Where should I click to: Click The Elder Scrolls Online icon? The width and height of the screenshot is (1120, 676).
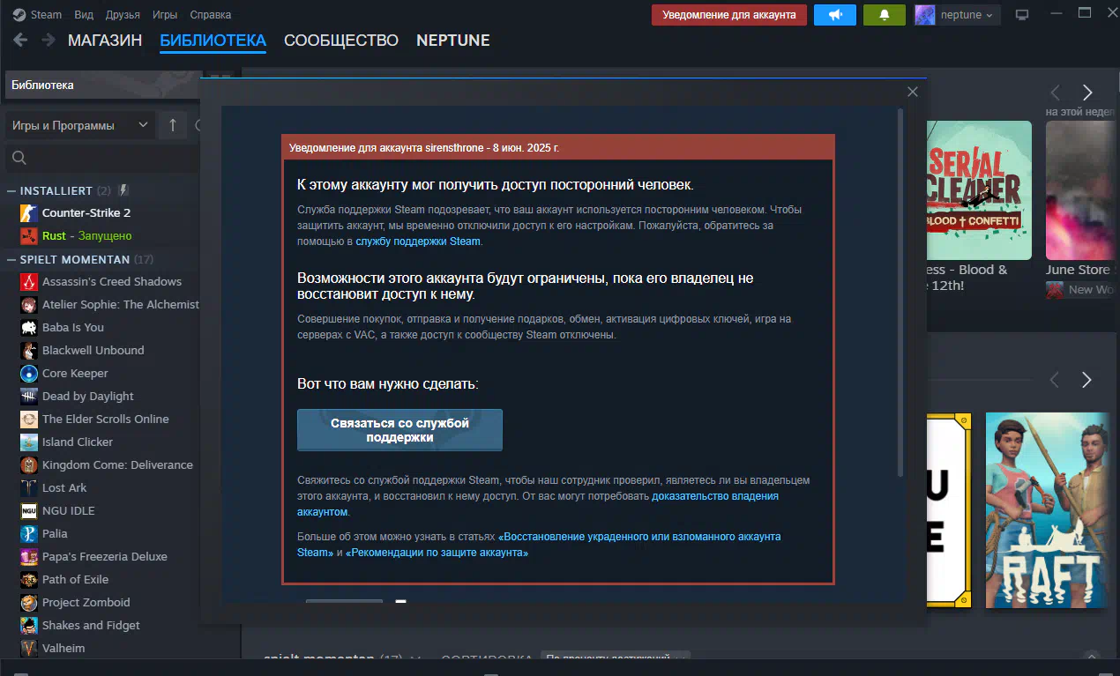(x=29, y=420)
